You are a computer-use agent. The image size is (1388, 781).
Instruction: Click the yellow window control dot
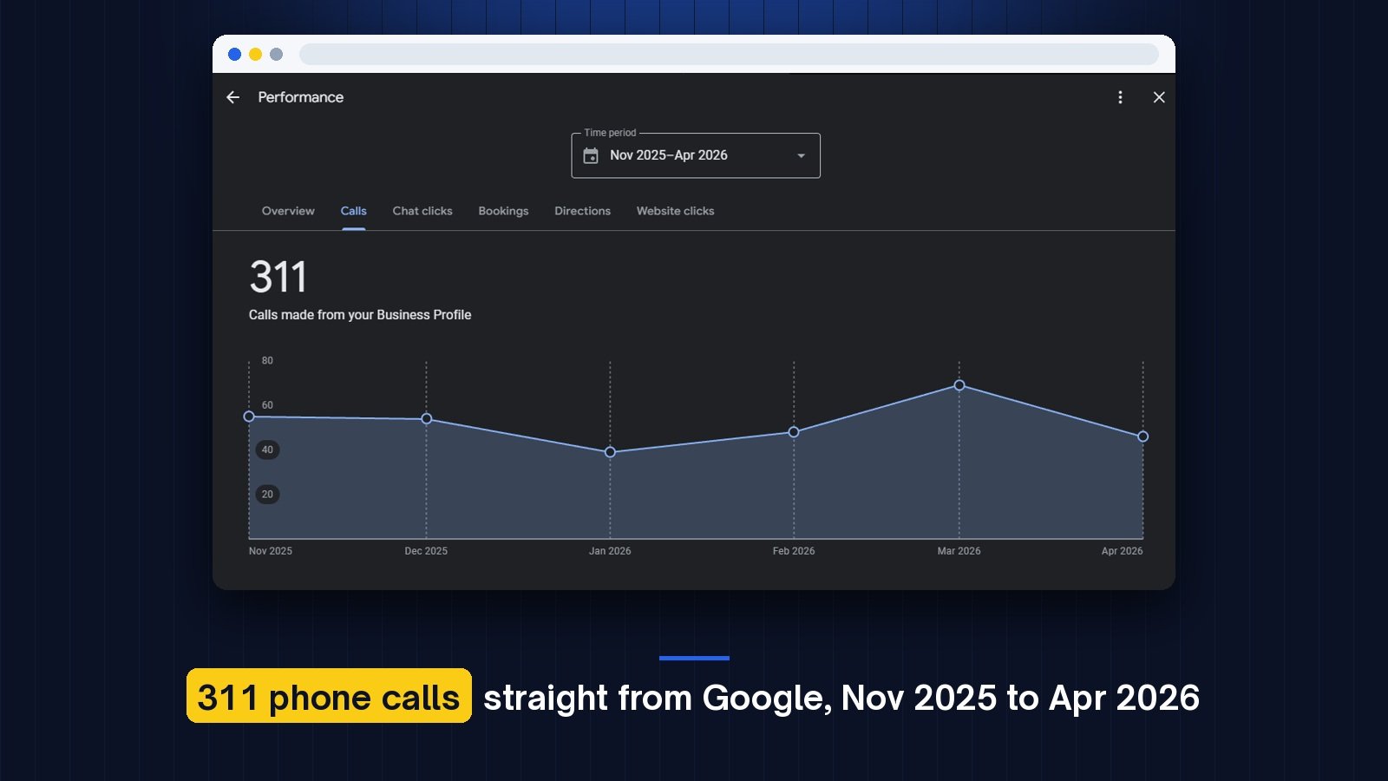[255, 55]
